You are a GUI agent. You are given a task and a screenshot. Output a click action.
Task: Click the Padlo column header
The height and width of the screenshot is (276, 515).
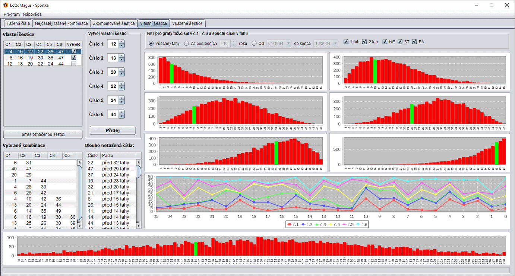pyautogui.click(x=119, y=155)
